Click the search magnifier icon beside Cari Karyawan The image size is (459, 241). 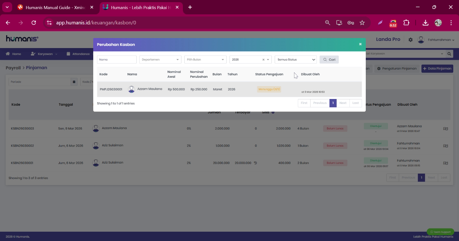(x=449, y=54)
